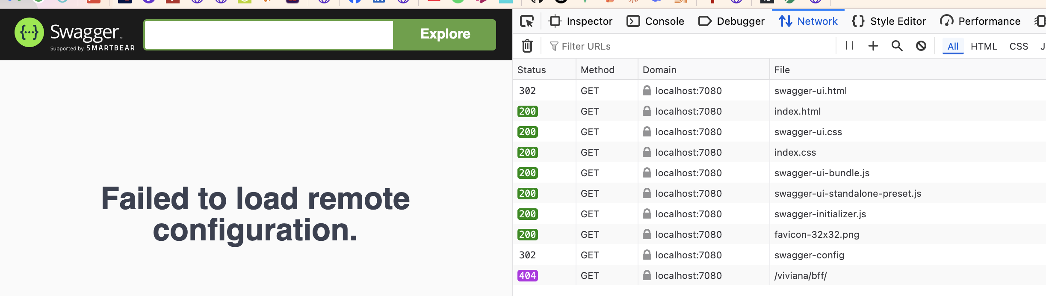
Task: Filter requests by CSS type
Action: coord(1019,46)
